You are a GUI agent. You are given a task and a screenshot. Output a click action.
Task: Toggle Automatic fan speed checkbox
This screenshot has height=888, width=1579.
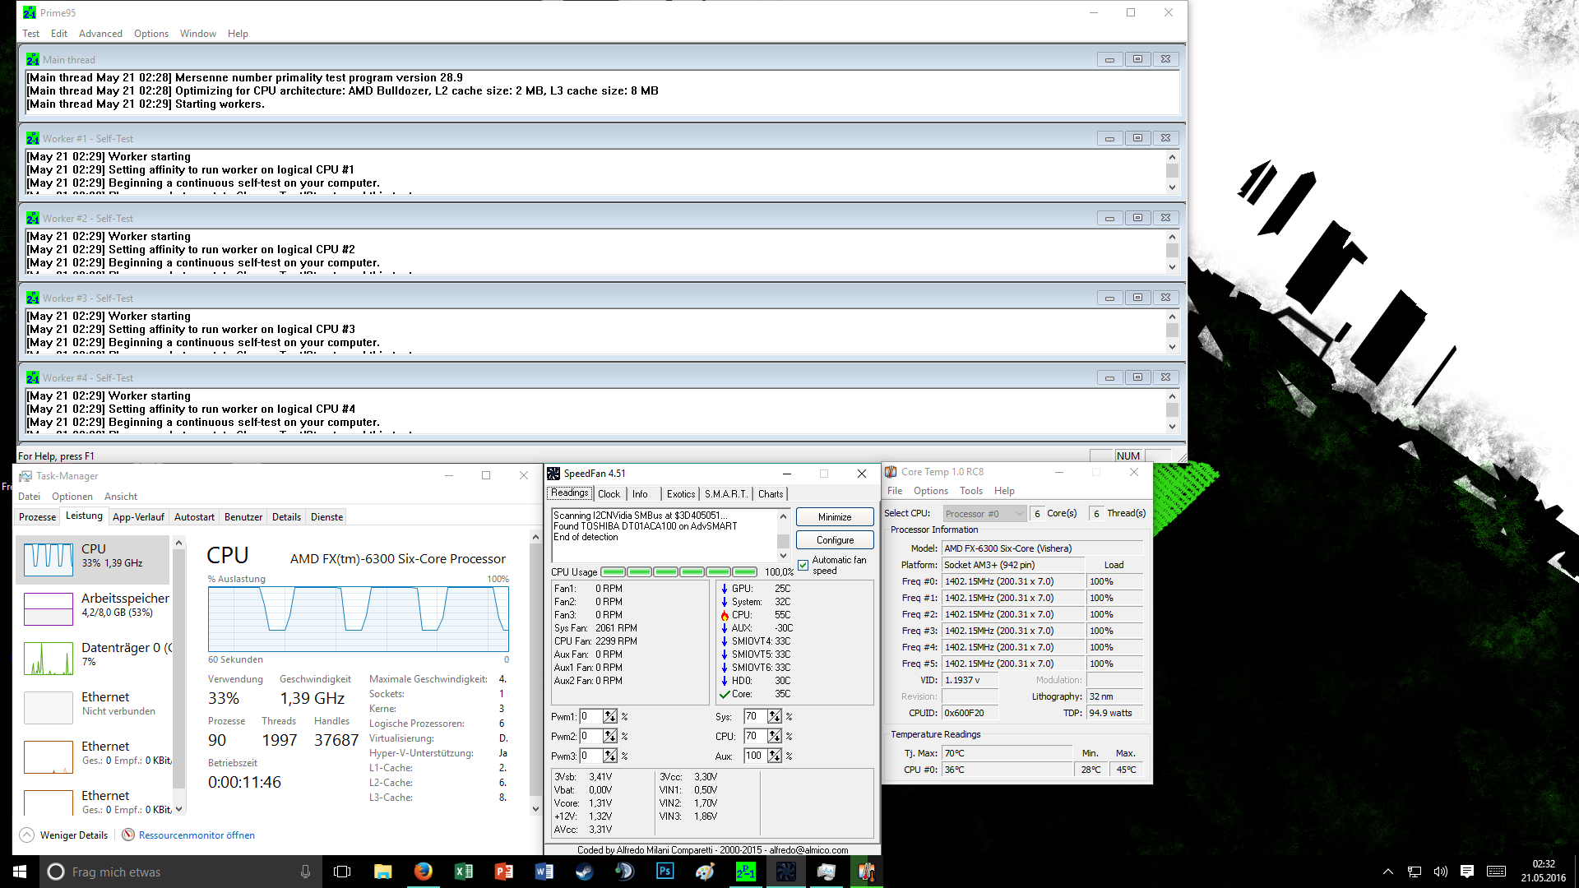(803, 565)
